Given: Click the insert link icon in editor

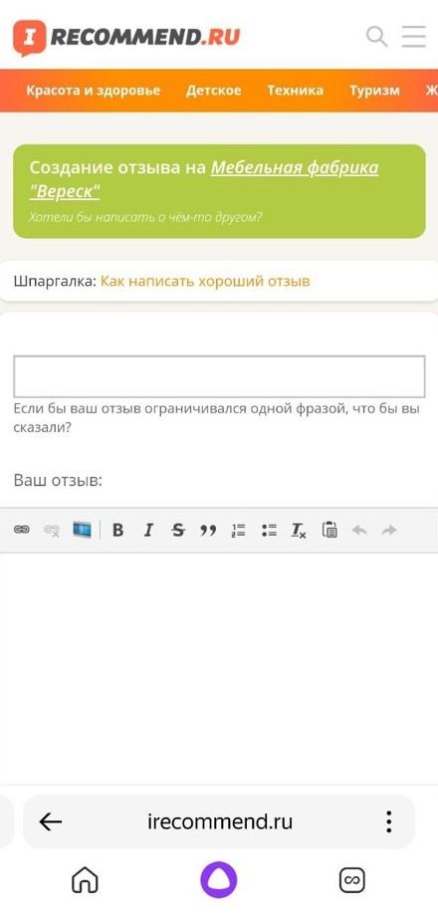Looking at the screenshot, I should click(22, 530).
